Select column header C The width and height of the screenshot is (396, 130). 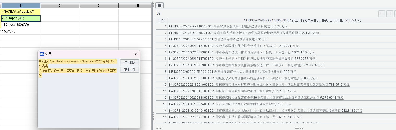coord(60,5)
